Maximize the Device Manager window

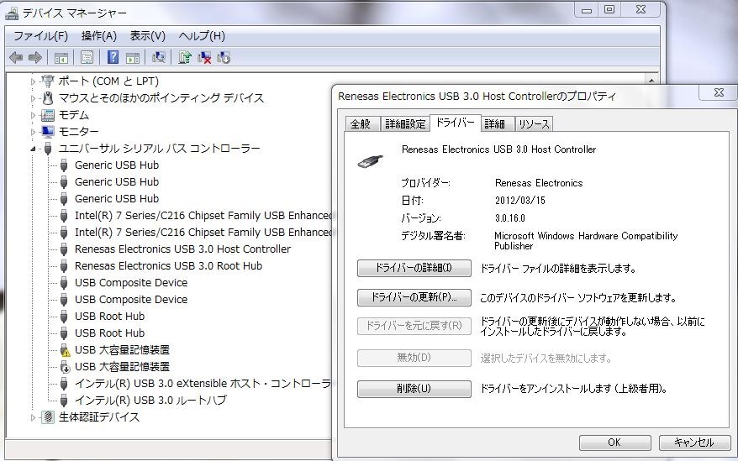tap(609, 9)
